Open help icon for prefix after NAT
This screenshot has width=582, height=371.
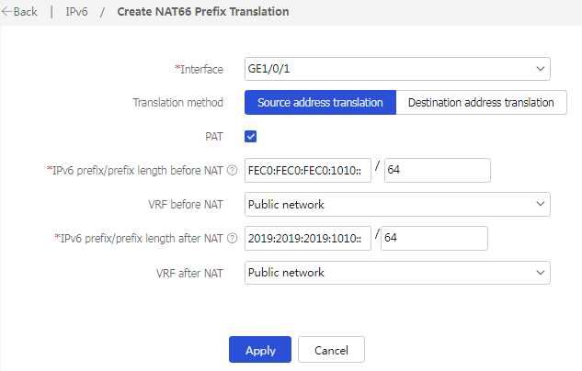233,238
